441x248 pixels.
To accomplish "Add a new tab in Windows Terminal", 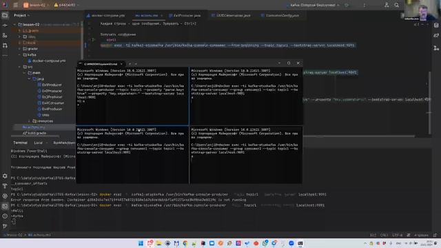I will pyautogui.click(x=130, y=64).
